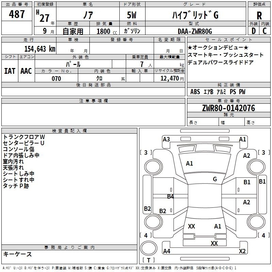This screenshot has height=272, width=272.
Task: Click the デュアルパワースライドドア line
Action: (x=221, y=62)
